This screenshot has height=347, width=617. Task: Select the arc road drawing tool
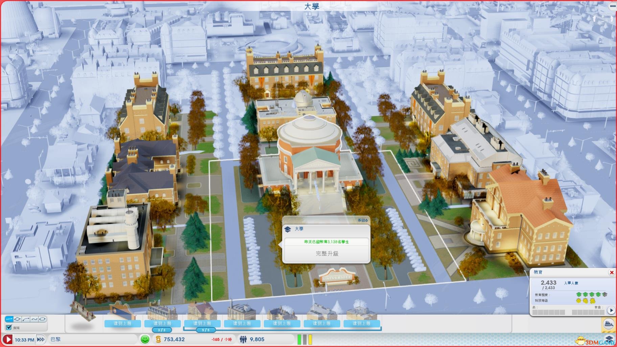tap(26, 319)
